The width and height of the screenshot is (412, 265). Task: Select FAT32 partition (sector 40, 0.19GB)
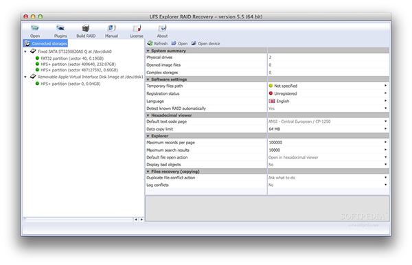(72, 58)
